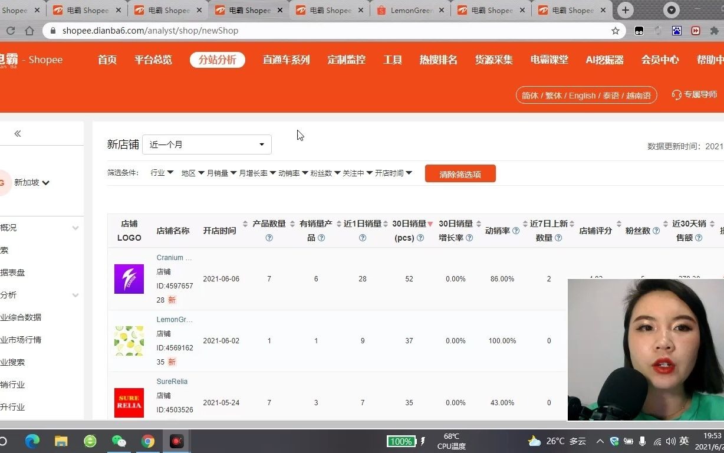Switch to the 平台总览 menu item

[x=153, y=60]
